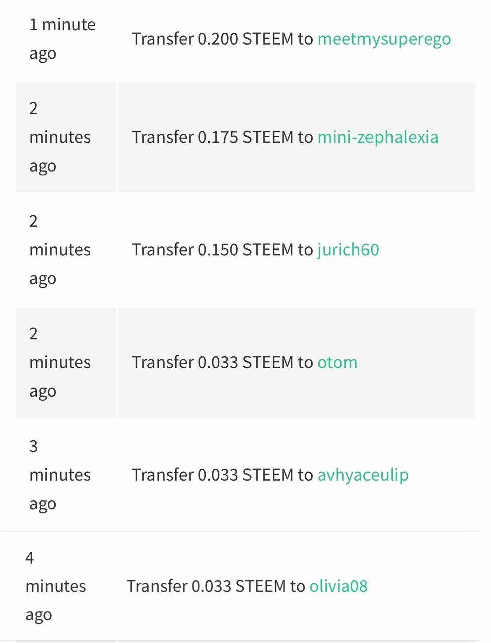Screen dimensions: 491x643
Task: Click the 'Transfer 0.200 STEEM to' text
Action: click(x=222, y=39)
